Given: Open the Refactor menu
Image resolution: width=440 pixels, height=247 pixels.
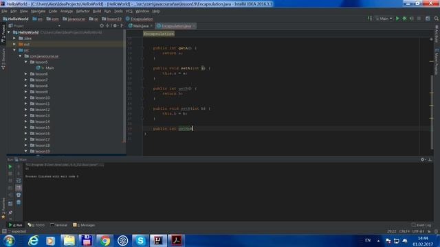Looking at the screenshot, I should (x=82, y=11).
